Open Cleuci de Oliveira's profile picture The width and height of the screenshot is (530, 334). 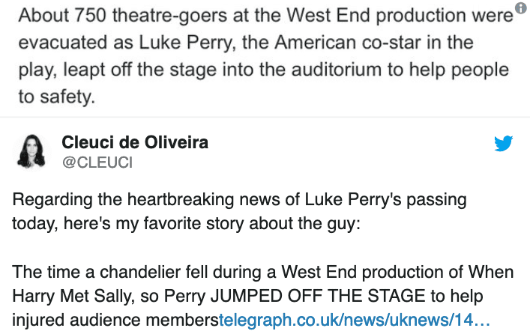click(31, 151)
